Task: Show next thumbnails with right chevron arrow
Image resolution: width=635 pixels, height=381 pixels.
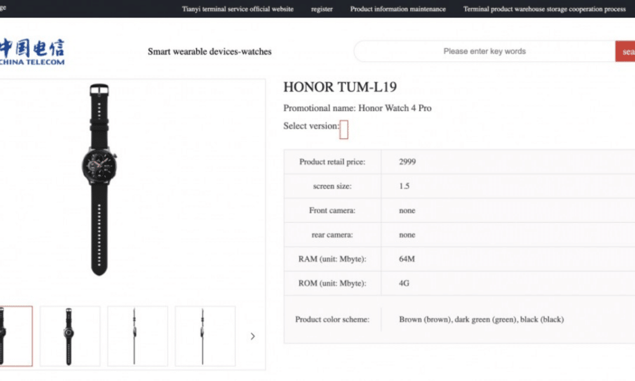Action: coord(252,336)
